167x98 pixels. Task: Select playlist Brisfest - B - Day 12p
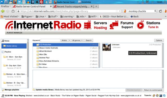click(x=14, y=84)
